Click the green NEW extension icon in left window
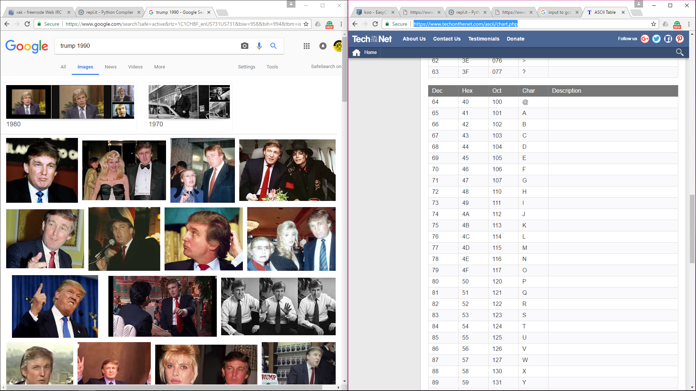 [330, 24]
